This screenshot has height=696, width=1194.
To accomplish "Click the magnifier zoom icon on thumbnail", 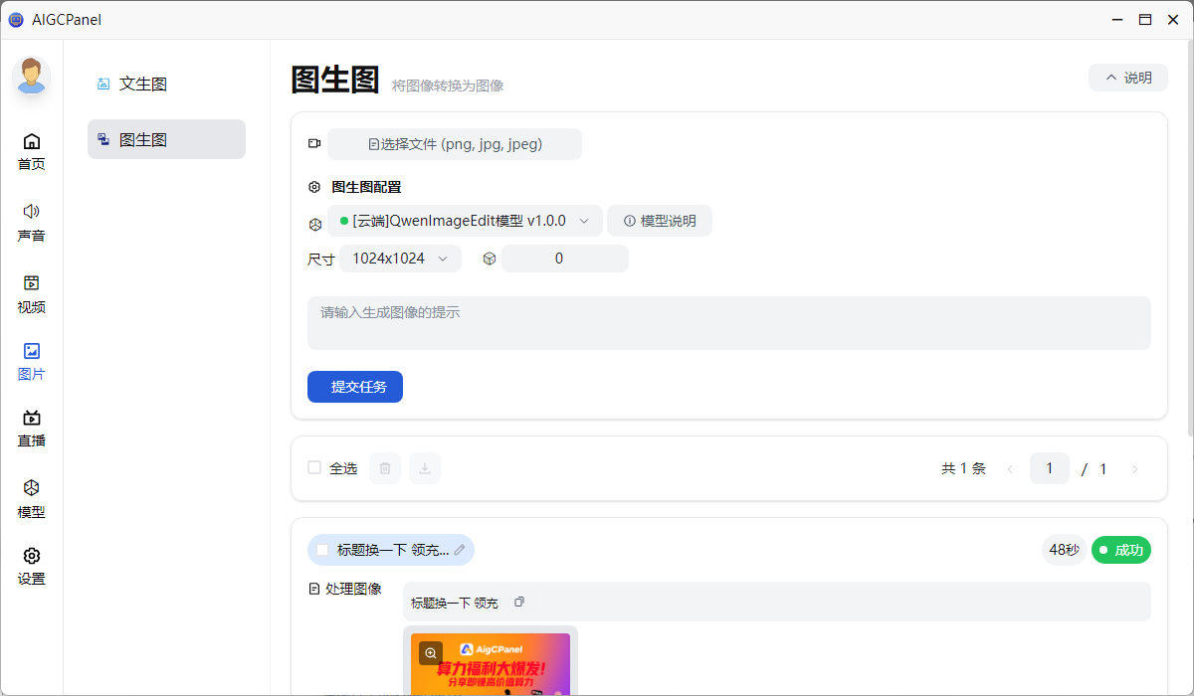I will coord(431,653).
